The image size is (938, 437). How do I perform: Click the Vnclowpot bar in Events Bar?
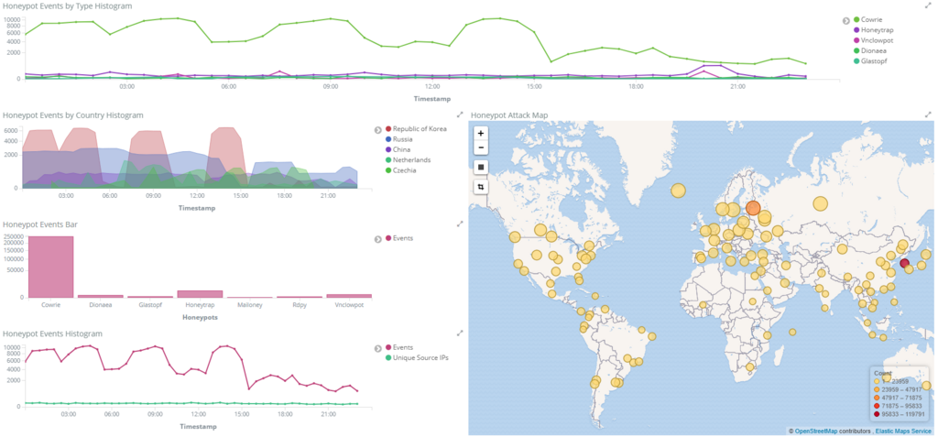tap(349, 296)
